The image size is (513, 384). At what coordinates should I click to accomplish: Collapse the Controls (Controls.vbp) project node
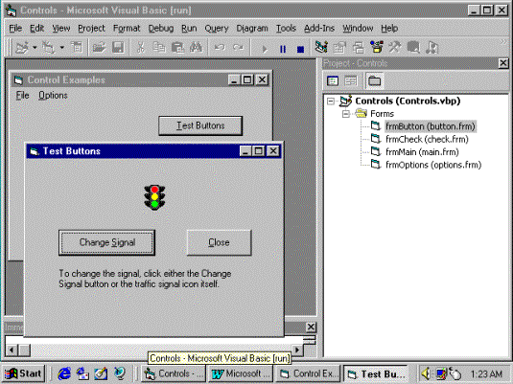(331, 101)
